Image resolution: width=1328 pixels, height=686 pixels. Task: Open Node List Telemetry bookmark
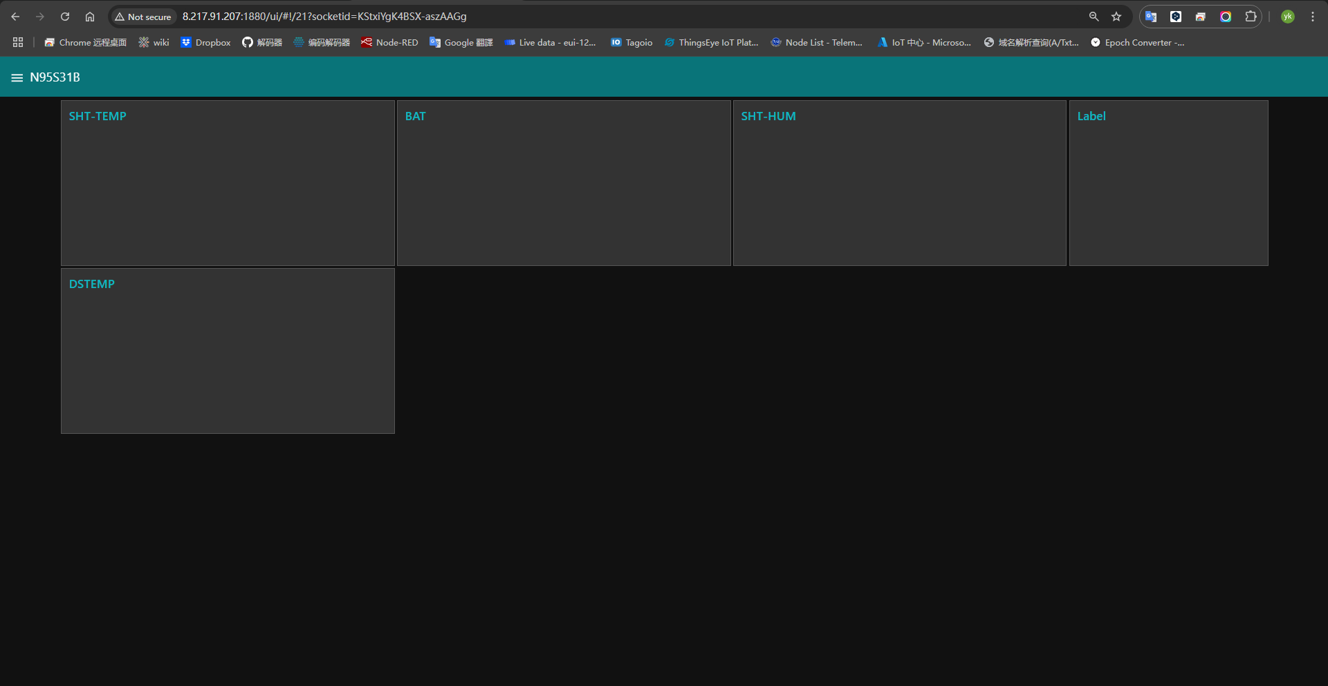point(817,43)
